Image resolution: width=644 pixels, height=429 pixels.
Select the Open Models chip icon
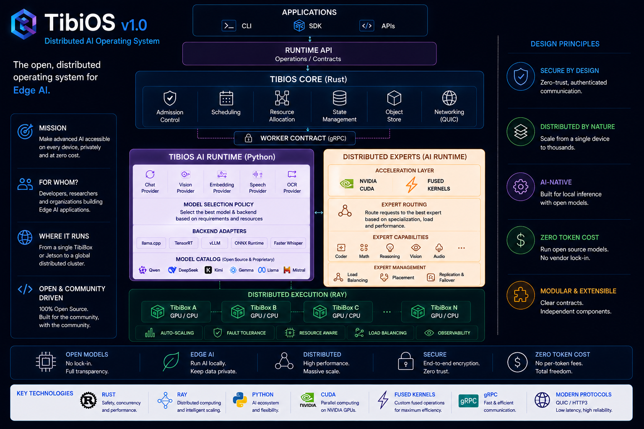click(x=46, y=362)
